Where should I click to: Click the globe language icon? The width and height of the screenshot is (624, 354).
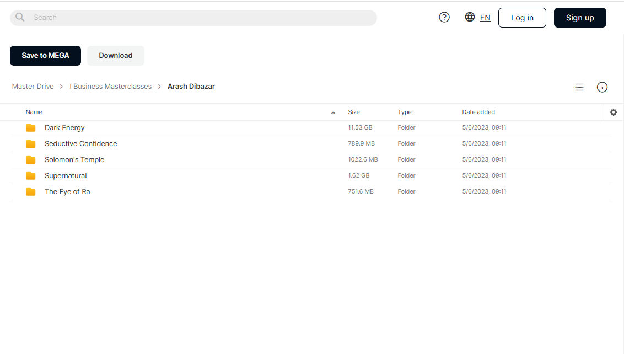click(470, 17)
